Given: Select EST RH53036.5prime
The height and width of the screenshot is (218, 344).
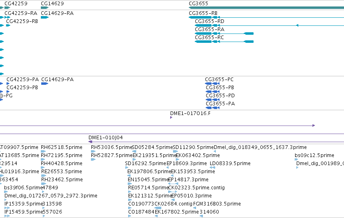Looking at the screenshot, I should [112, 147].
